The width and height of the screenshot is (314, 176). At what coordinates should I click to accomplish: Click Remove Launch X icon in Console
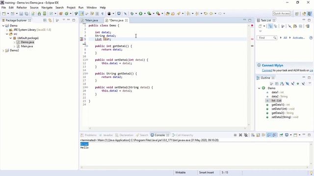240,135
